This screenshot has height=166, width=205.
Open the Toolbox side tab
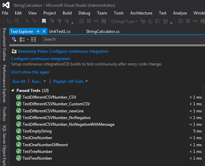tap(4, 114)
